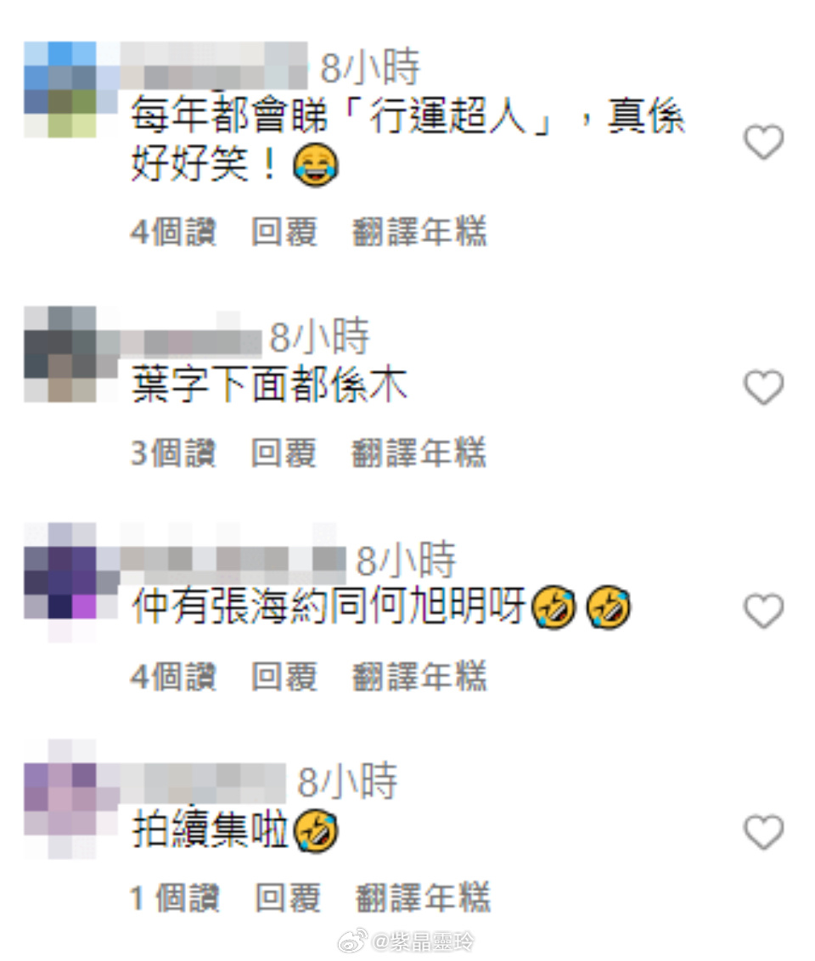815x961 pixels.
Task: View the 1 like on 拍續集啦 comment
Action: tap(175, 898)
